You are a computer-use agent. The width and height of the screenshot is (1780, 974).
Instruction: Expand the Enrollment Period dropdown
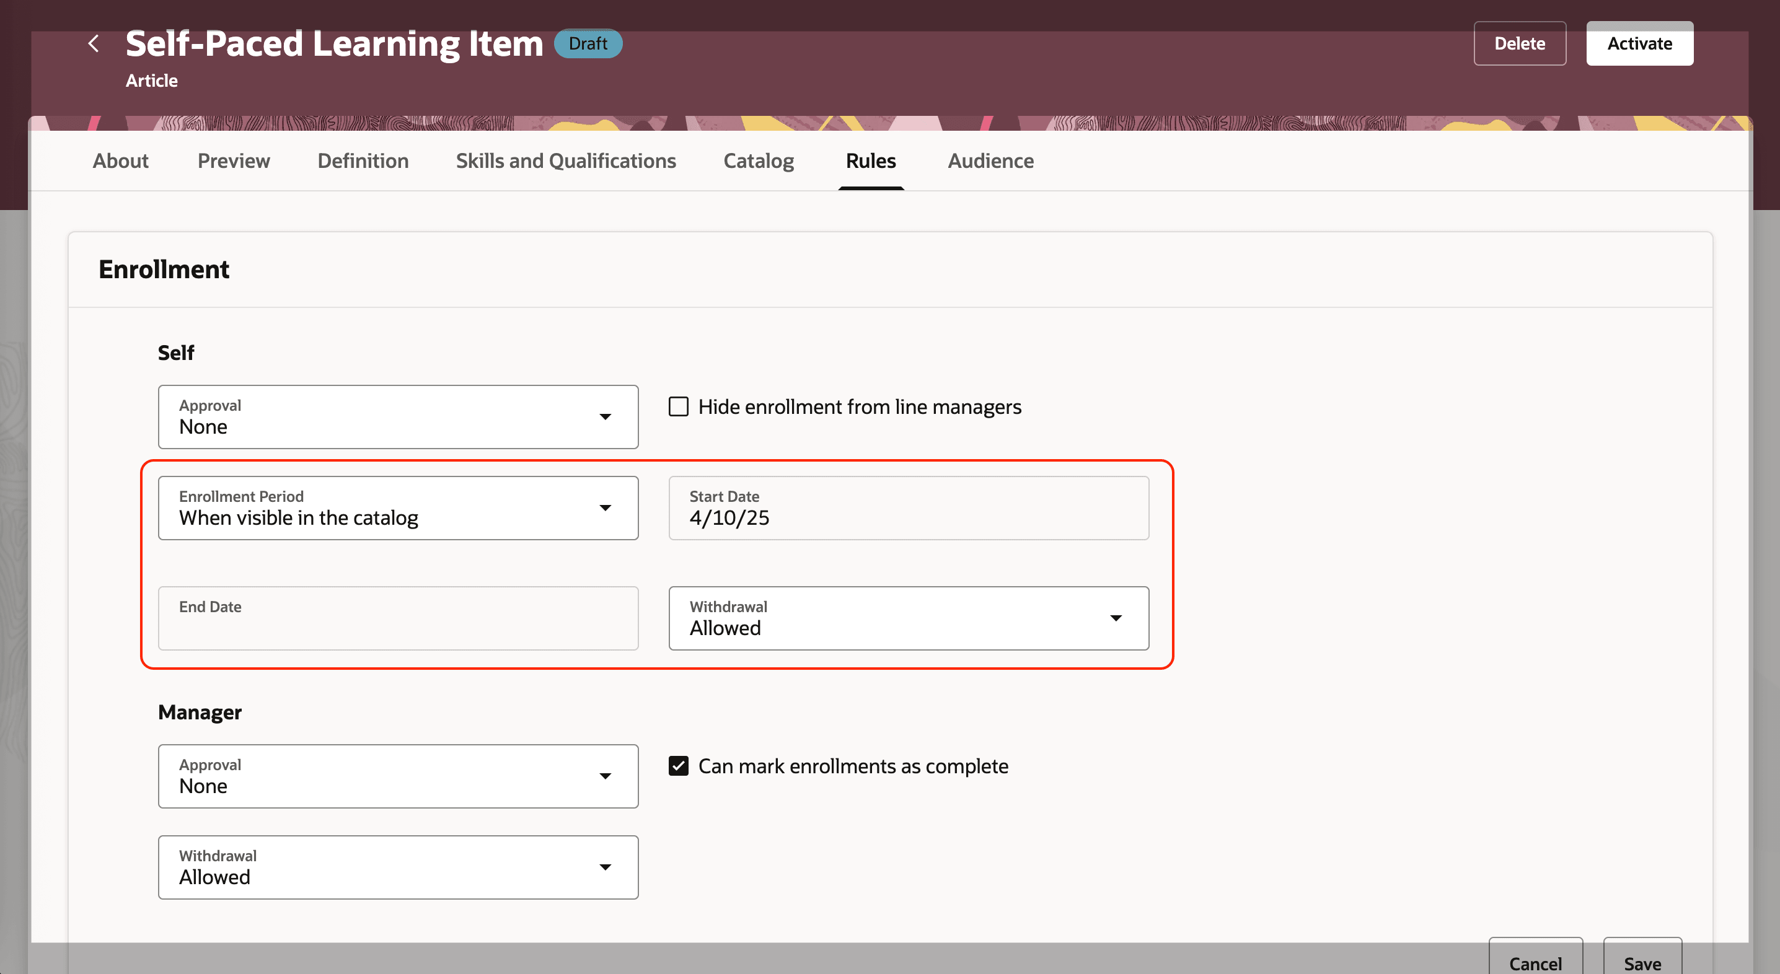[x=605, y=507]
